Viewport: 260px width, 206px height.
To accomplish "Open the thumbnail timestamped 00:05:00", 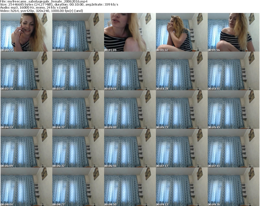I will pos(130,109).
